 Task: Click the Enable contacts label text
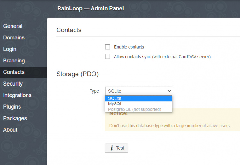click(x=129, y=47)
